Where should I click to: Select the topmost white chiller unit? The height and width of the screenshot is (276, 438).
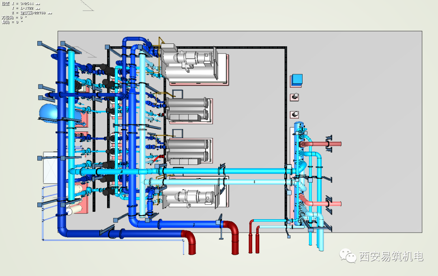(194, 65)
